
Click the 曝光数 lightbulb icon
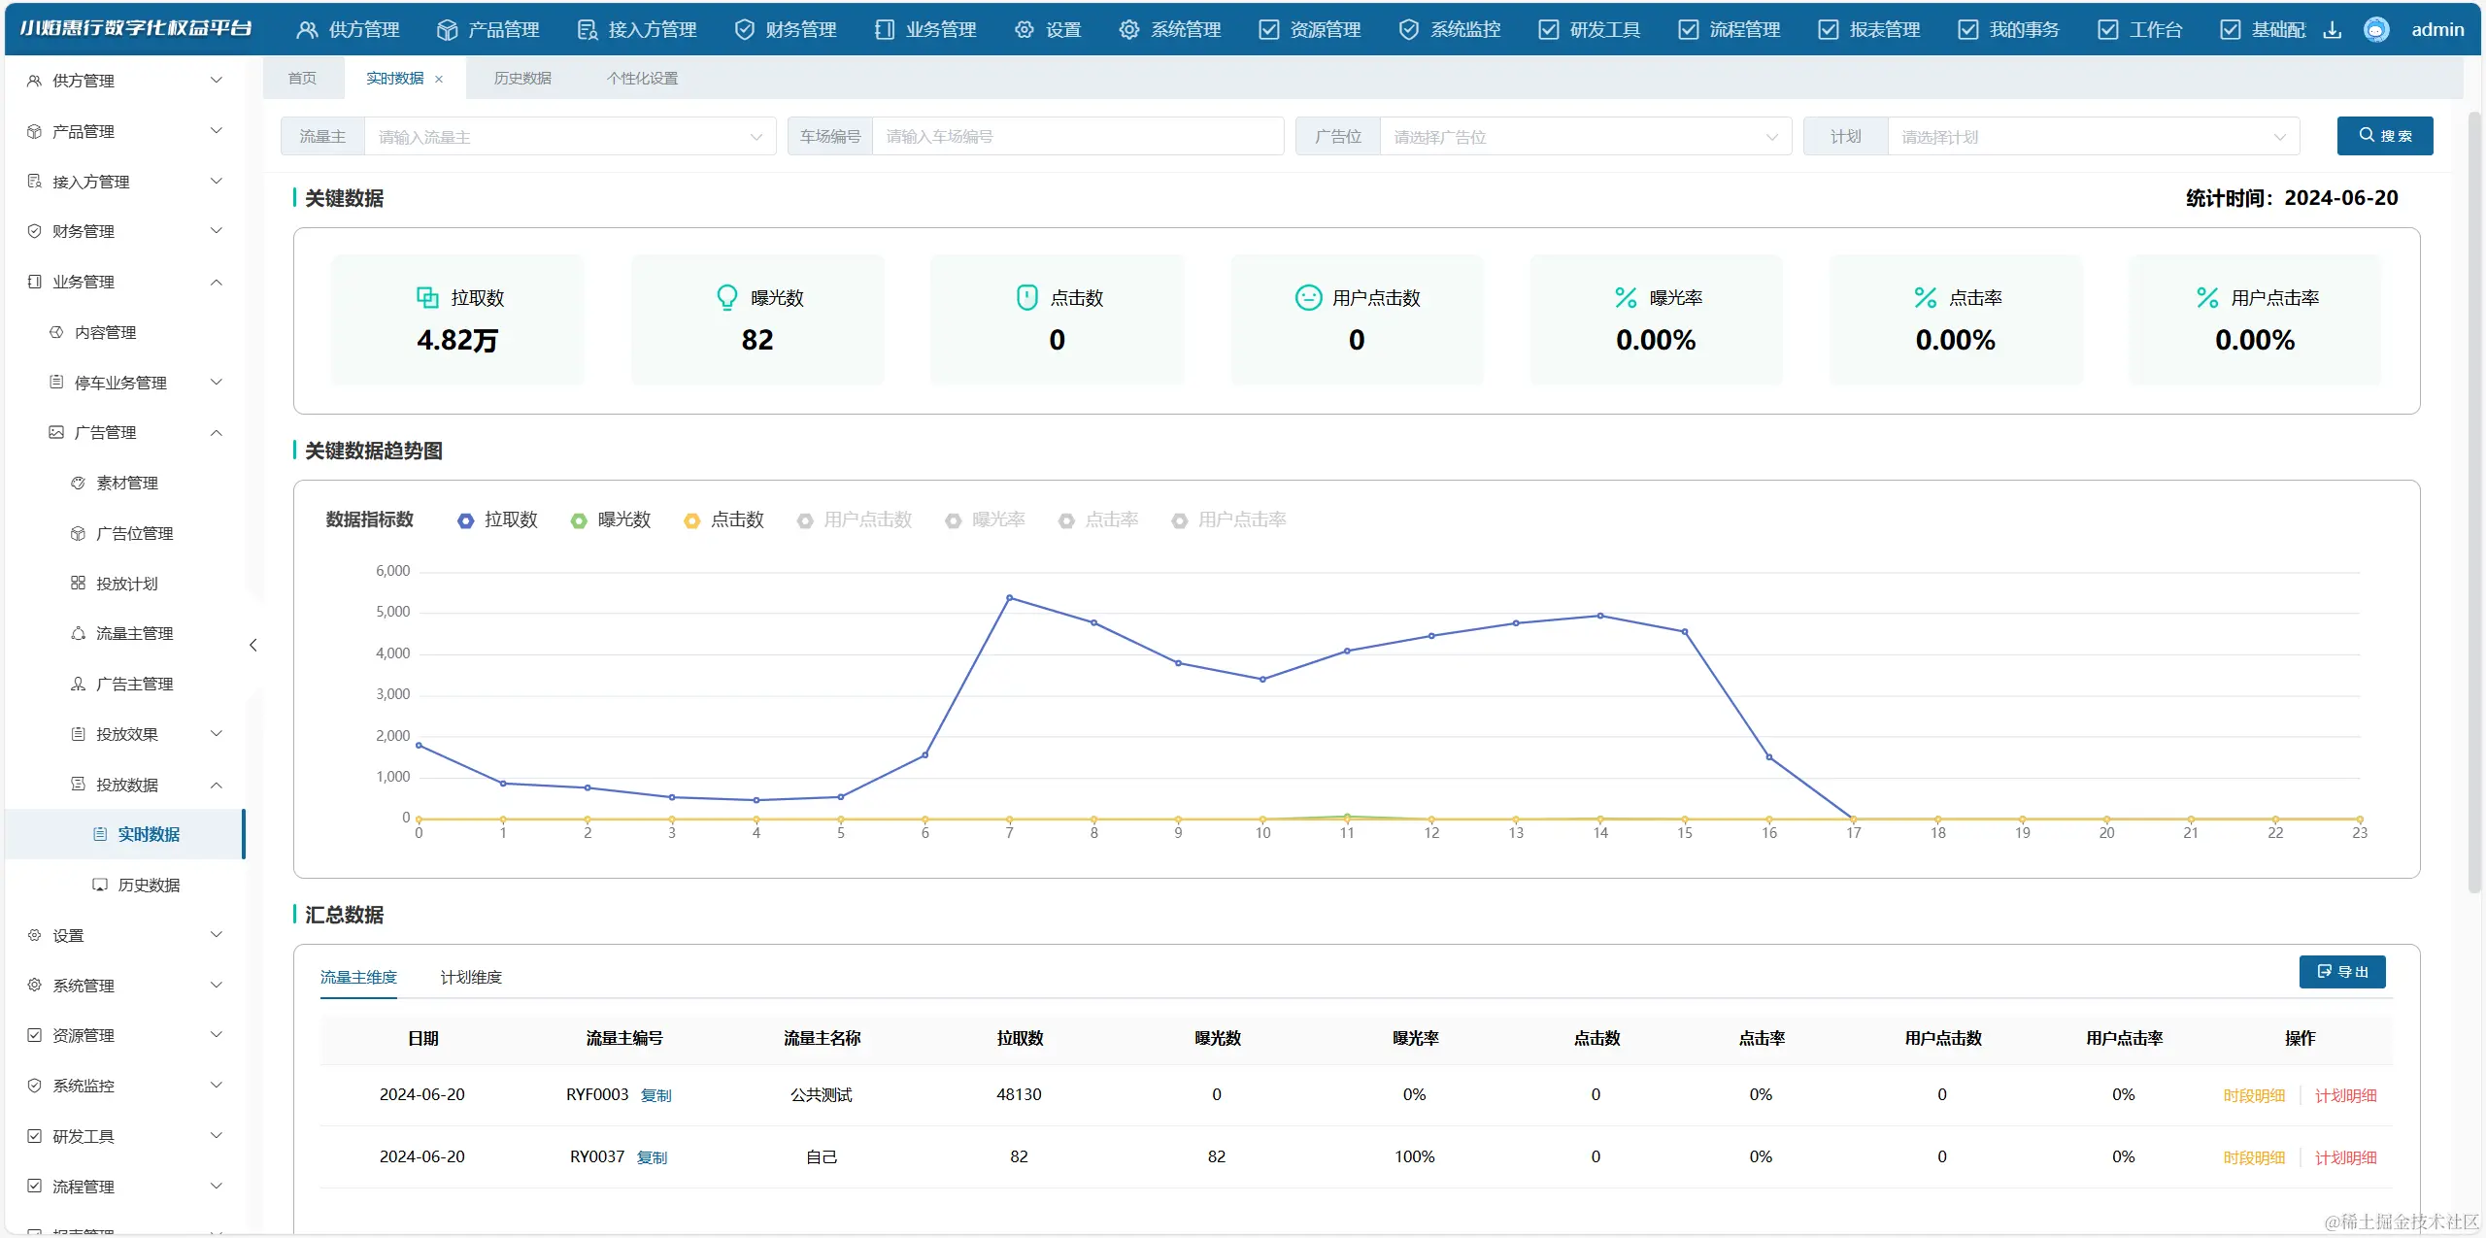(x=726, y=297)
